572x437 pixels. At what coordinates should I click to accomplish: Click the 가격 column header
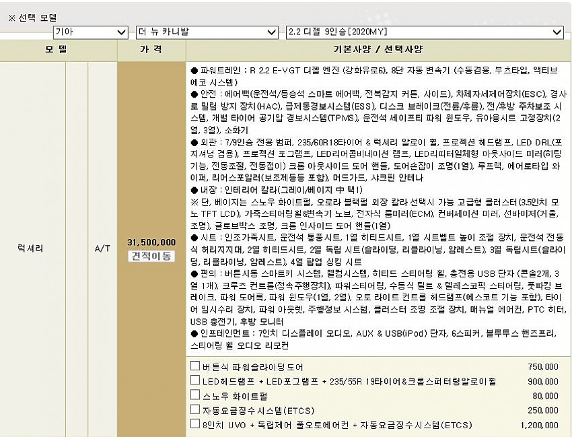[151, 51]
